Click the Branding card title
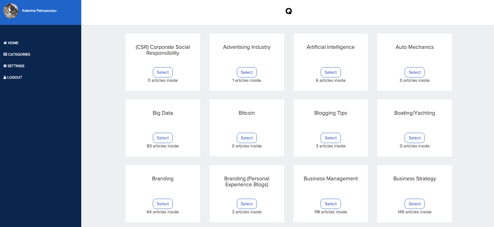Screen dimensions: 494x227 [163, 178]
